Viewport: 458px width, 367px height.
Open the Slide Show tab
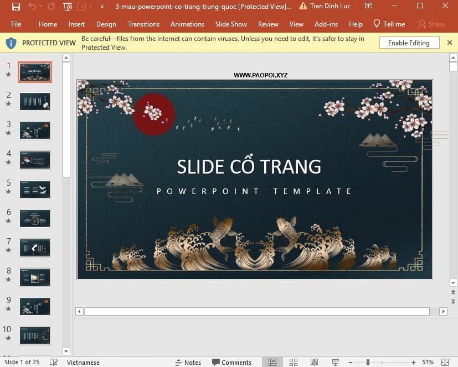(230, 24)
